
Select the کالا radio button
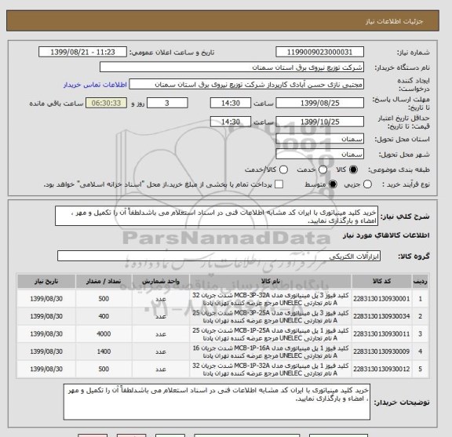click(353, 169)
